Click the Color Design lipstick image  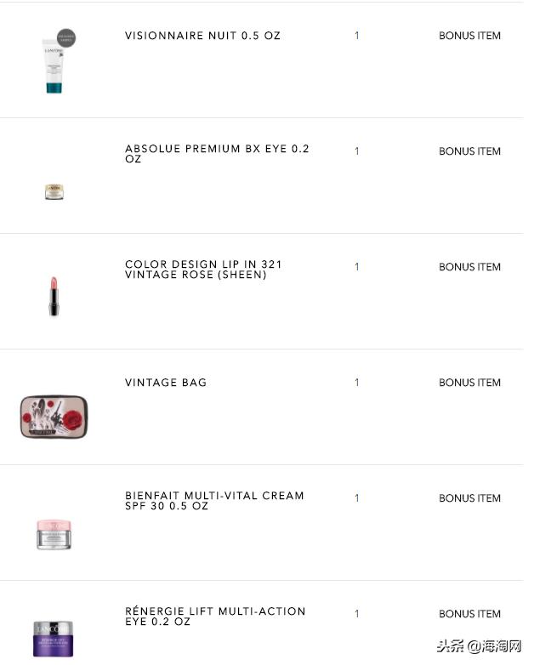point(54,295)
